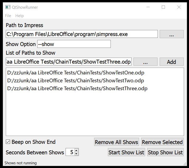Click the QtShowRunner title bar app icon

(x=8, y=7)
